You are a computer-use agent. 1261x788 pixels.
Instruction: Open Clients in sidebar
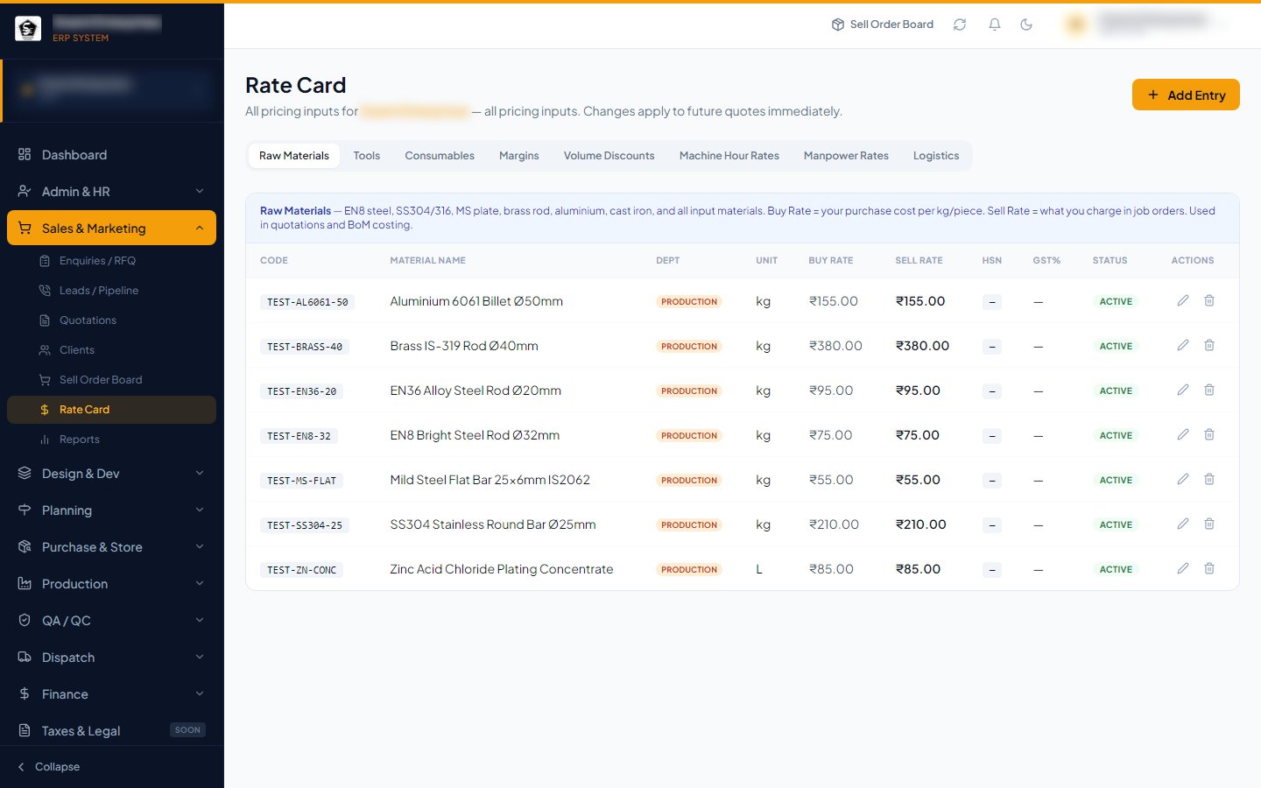(111, 350)
